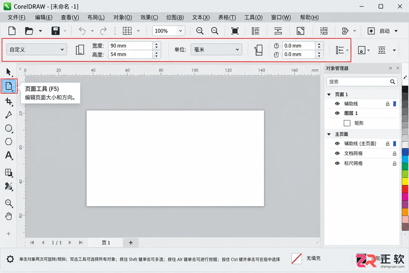
Task: Select the Pick (arrow) tool
Action: (x=9, y=72)
